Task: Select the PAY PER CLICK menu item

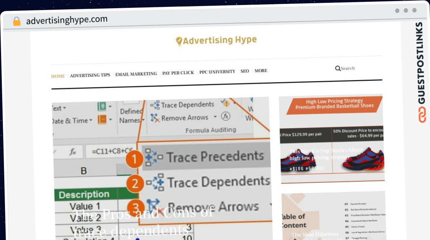Action: click(x=178, y=73)
